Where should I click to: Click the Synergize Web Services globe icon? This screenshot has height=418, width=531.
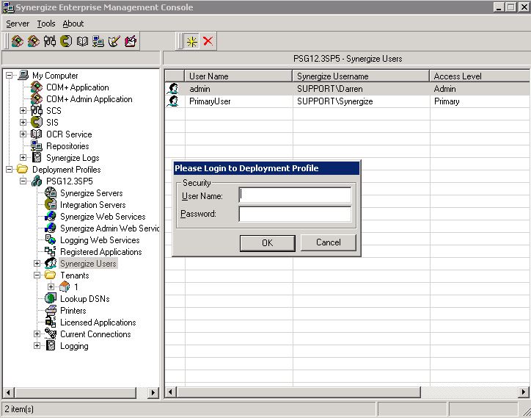click(51, 216)
